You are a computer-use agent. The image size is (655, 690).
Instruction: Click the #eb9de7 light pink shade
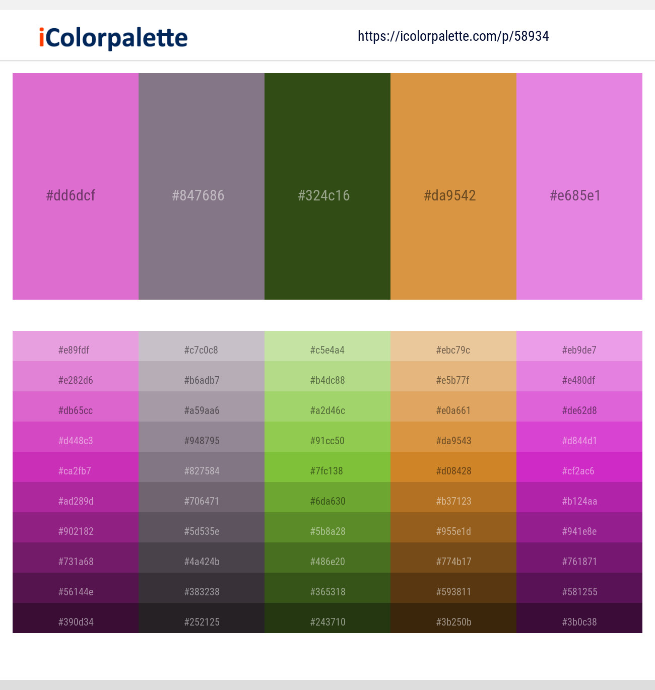pyautogui.click(x=579, y=346)
